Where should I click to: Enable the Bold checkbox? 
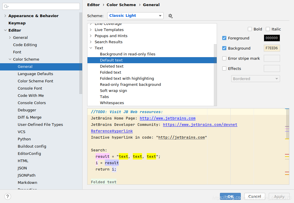click(x=250, y=29)
